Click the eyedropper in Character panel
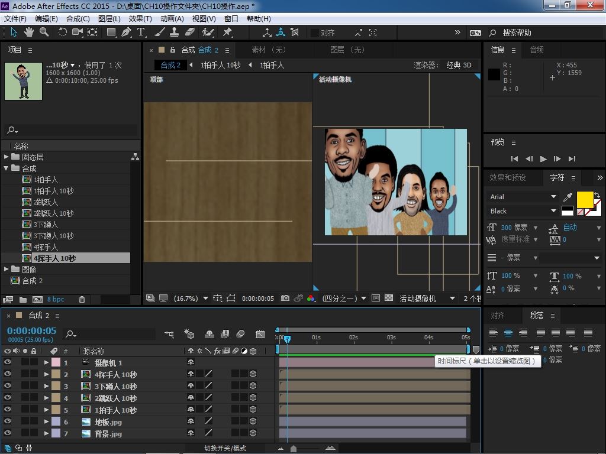 (x=568, y=197)
